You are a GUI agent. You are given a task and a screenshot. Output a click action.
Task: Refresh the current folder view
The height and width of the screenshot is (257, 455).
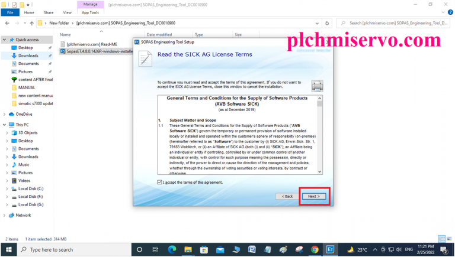point(327,23)
